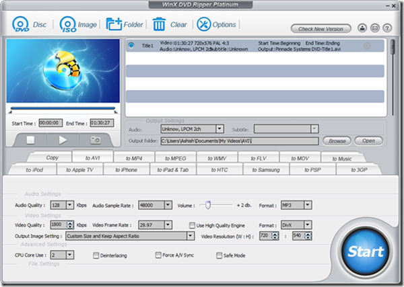Open the Audio track dropdown
Screen dimensions: 404x287
click(220, 128)
